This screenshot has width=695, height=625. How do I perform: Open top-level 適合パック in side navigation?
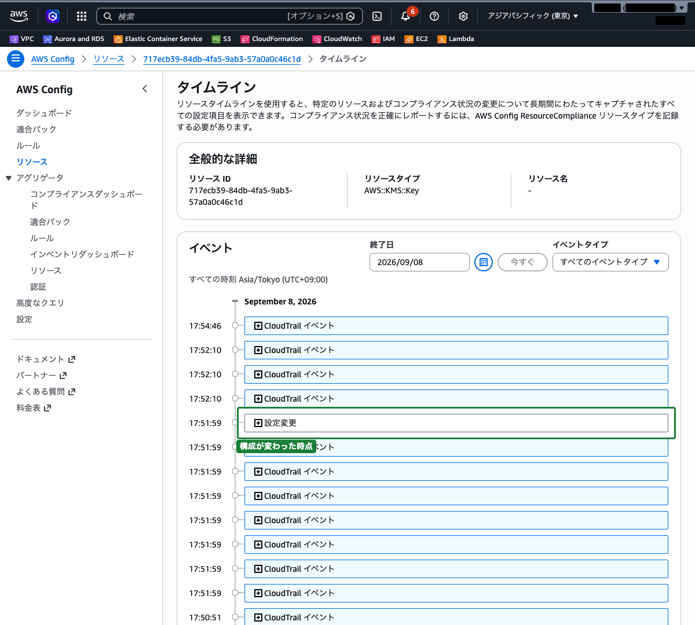[x=36, y=129]
